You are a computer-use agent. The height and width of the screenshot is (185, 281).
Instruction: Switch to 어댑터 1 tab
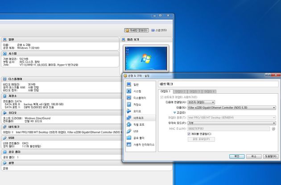(x=165, y=91)
